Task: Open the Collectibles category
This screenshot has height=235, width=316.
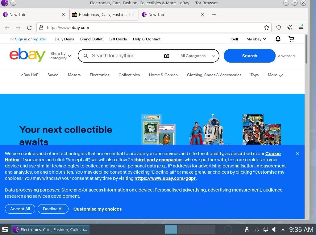Action: [x=129, y=75]
